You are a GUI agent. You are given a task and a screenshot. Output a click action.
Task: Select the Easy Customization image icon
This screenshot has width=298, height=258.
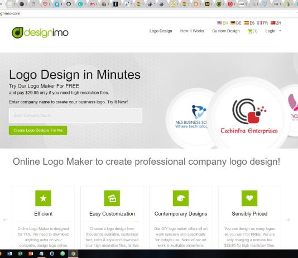[112, 198]
